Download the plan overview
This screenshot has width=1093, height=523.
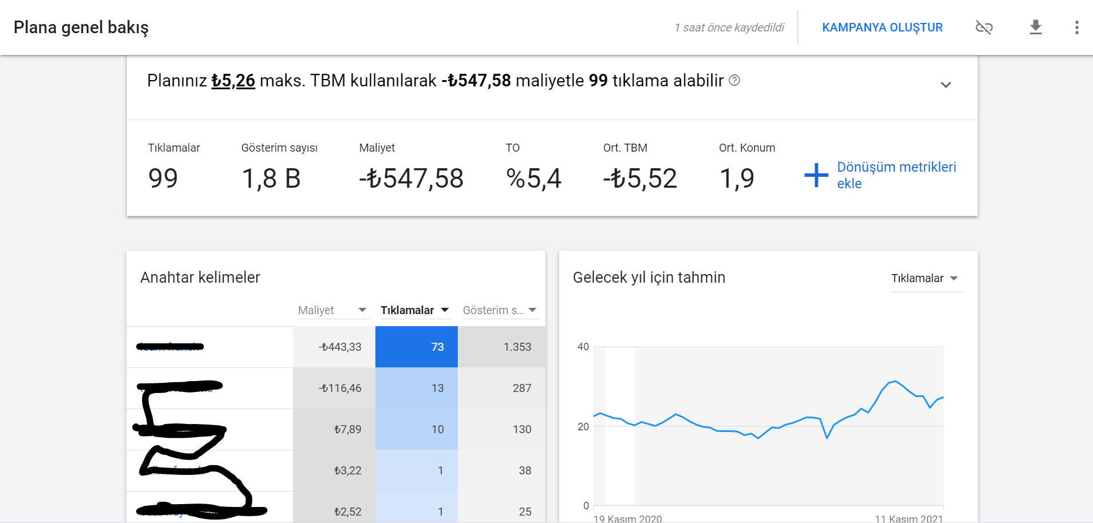(1035, 27)
